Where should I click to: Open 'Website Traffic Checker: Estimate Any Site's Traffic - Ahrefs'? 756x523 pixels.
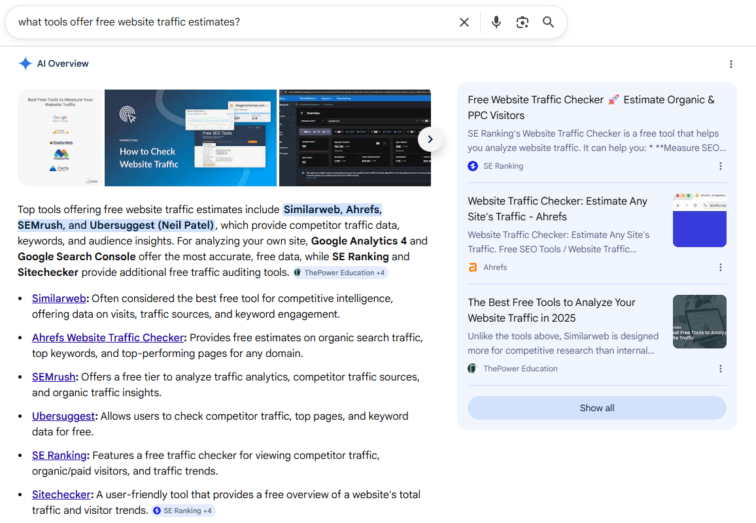(x=557, y=209)
